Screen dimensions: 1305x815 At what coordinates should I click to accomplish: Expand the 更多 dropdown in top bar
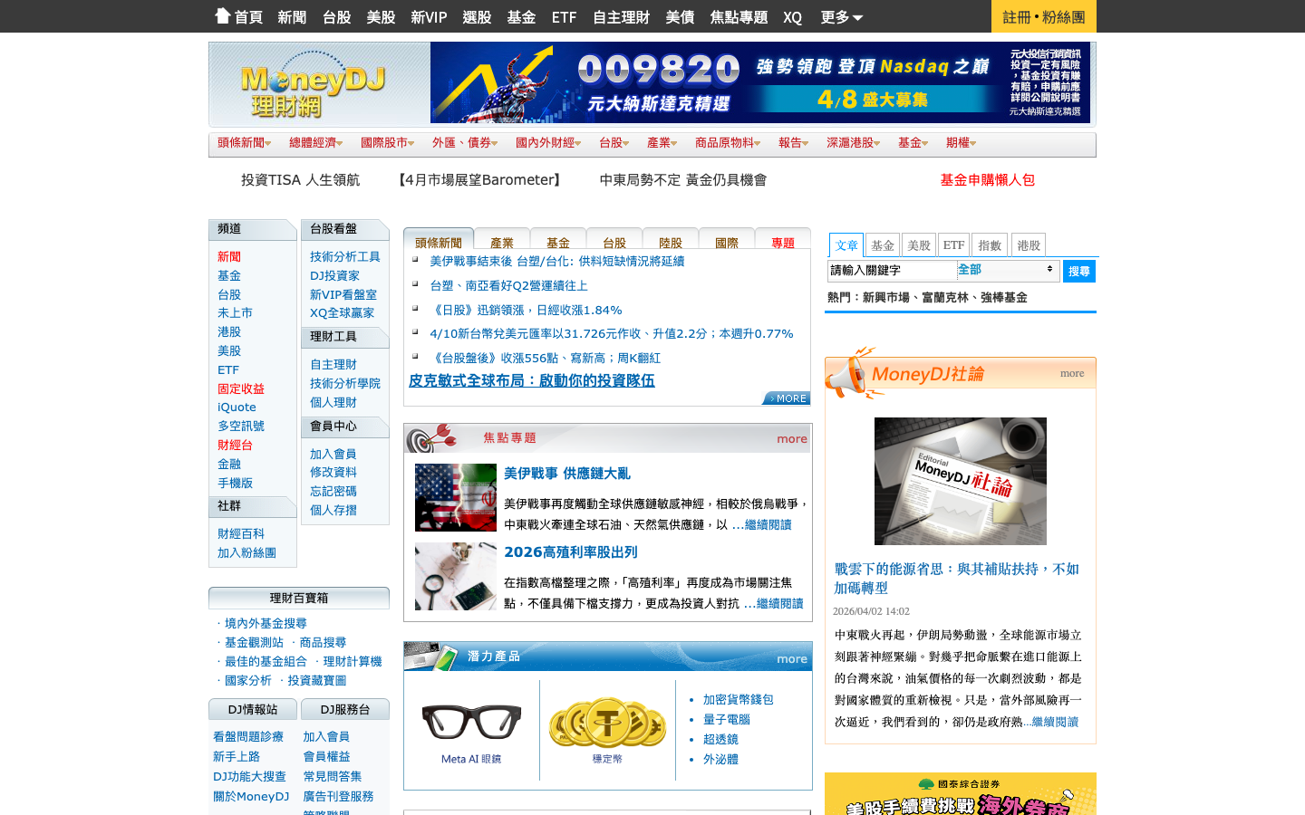(x=841, y=17)
